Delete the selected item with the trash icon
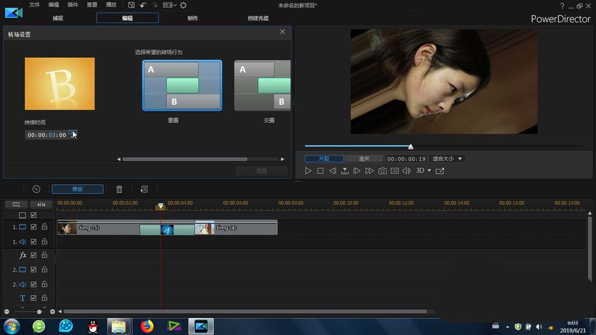This screenshot has height=335, width=596. (x=119, y=189)
